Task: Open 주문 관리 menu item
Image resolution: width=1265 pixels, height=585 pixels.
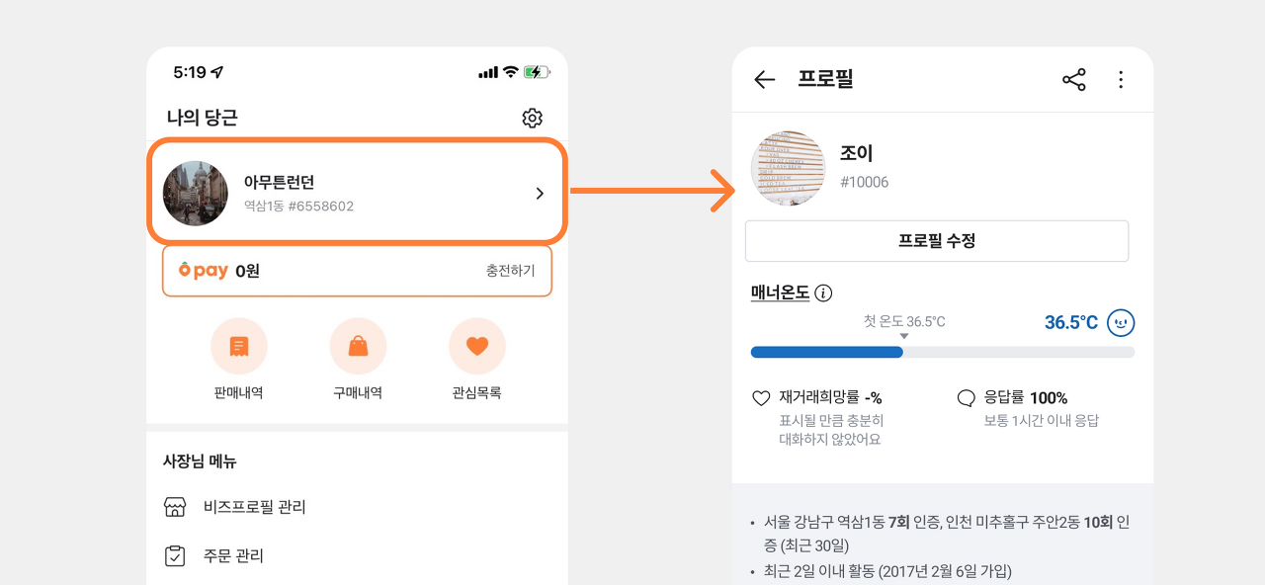Action: pyautogui.click(x=357, y=555)
